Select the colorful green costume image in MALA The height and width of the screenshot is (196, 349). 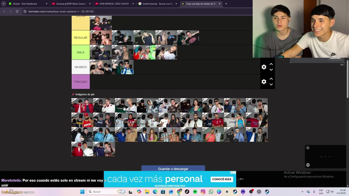144,52
